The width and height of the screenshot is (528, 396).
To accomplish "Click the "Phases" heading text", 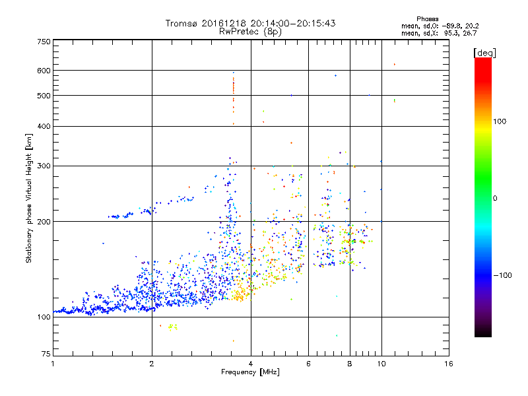I will (427, 19).
